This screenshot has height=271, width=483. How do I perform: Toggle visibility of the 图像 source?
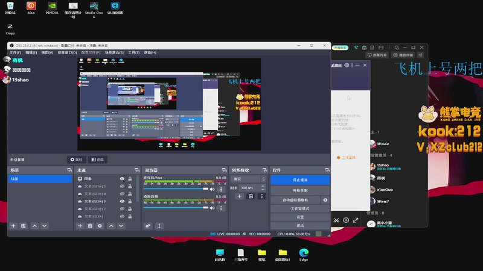[122, 179]
